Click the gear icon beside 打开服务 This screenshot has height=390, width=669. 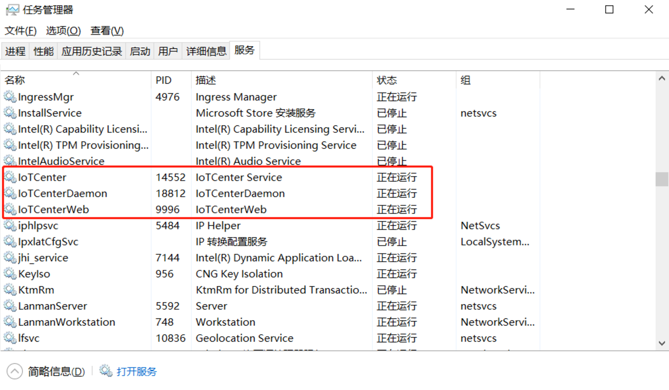(106, 371)
